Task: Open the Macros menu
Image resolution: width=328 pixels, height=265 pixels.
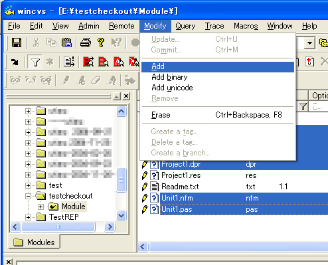Action: click(x=246, y=26)
